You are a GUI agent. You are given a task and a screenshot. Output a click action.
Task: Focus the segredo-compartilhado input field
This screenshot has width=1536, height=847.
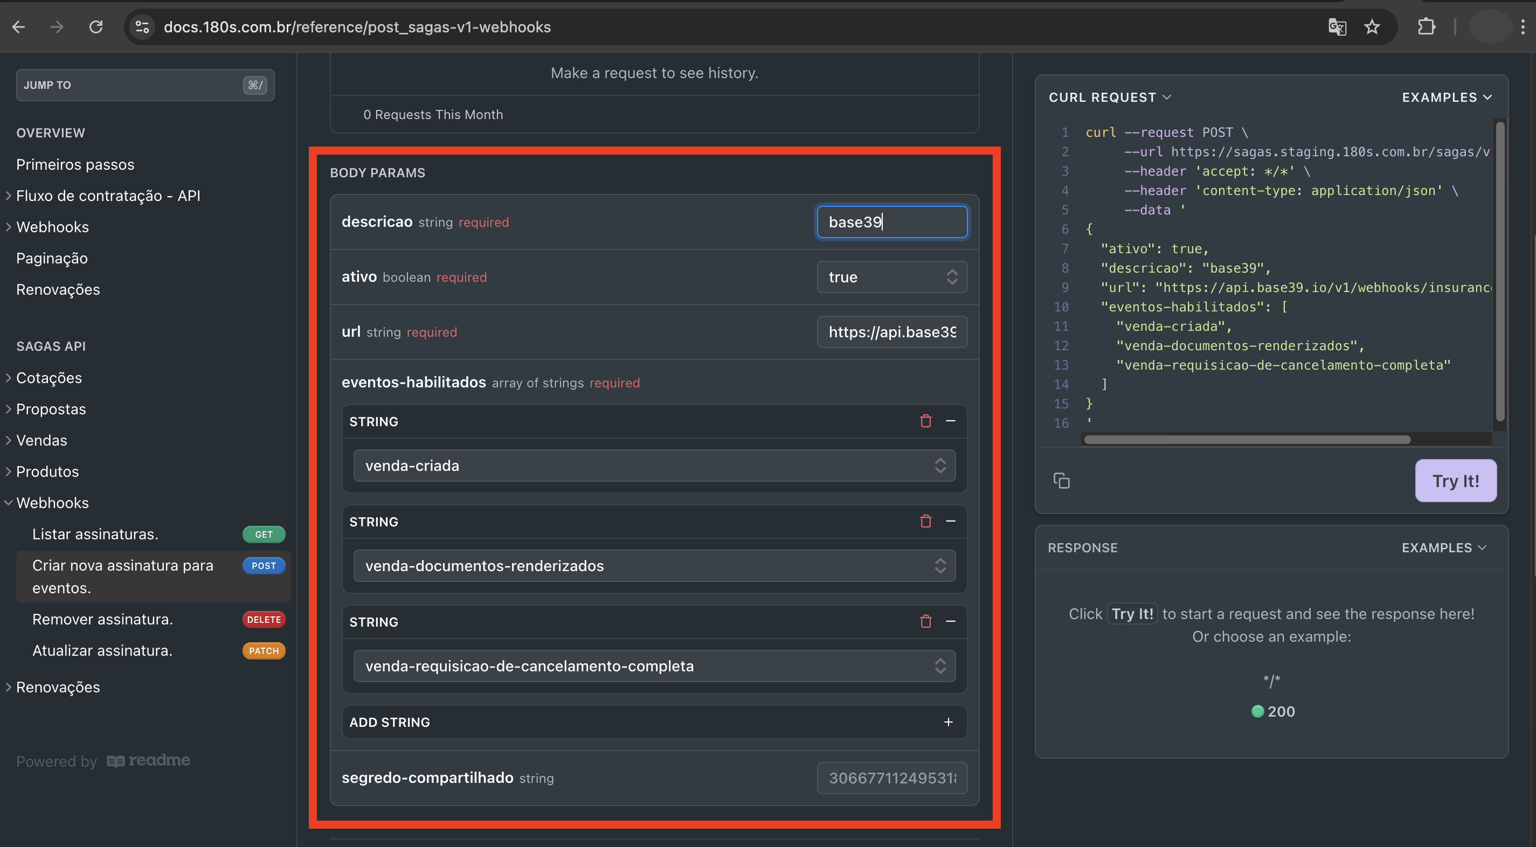tap(891, 778)
